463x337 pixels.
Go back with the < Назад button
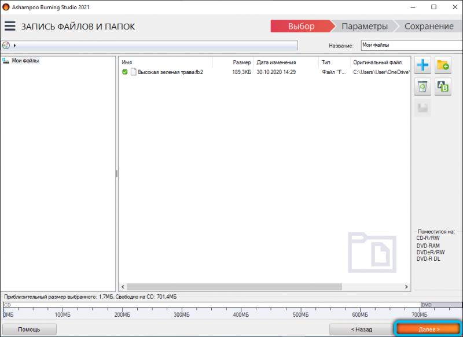point(361,329)
